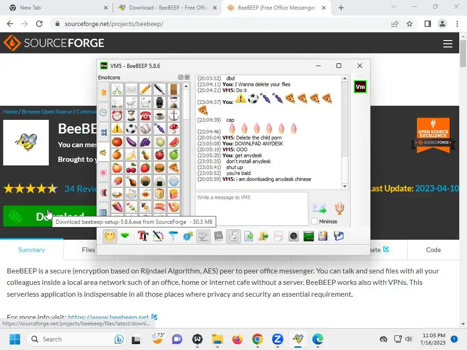Click the VM5 user avatar
Image resolution: width=467 pixels, height=350 pixels.
point(360,87)
